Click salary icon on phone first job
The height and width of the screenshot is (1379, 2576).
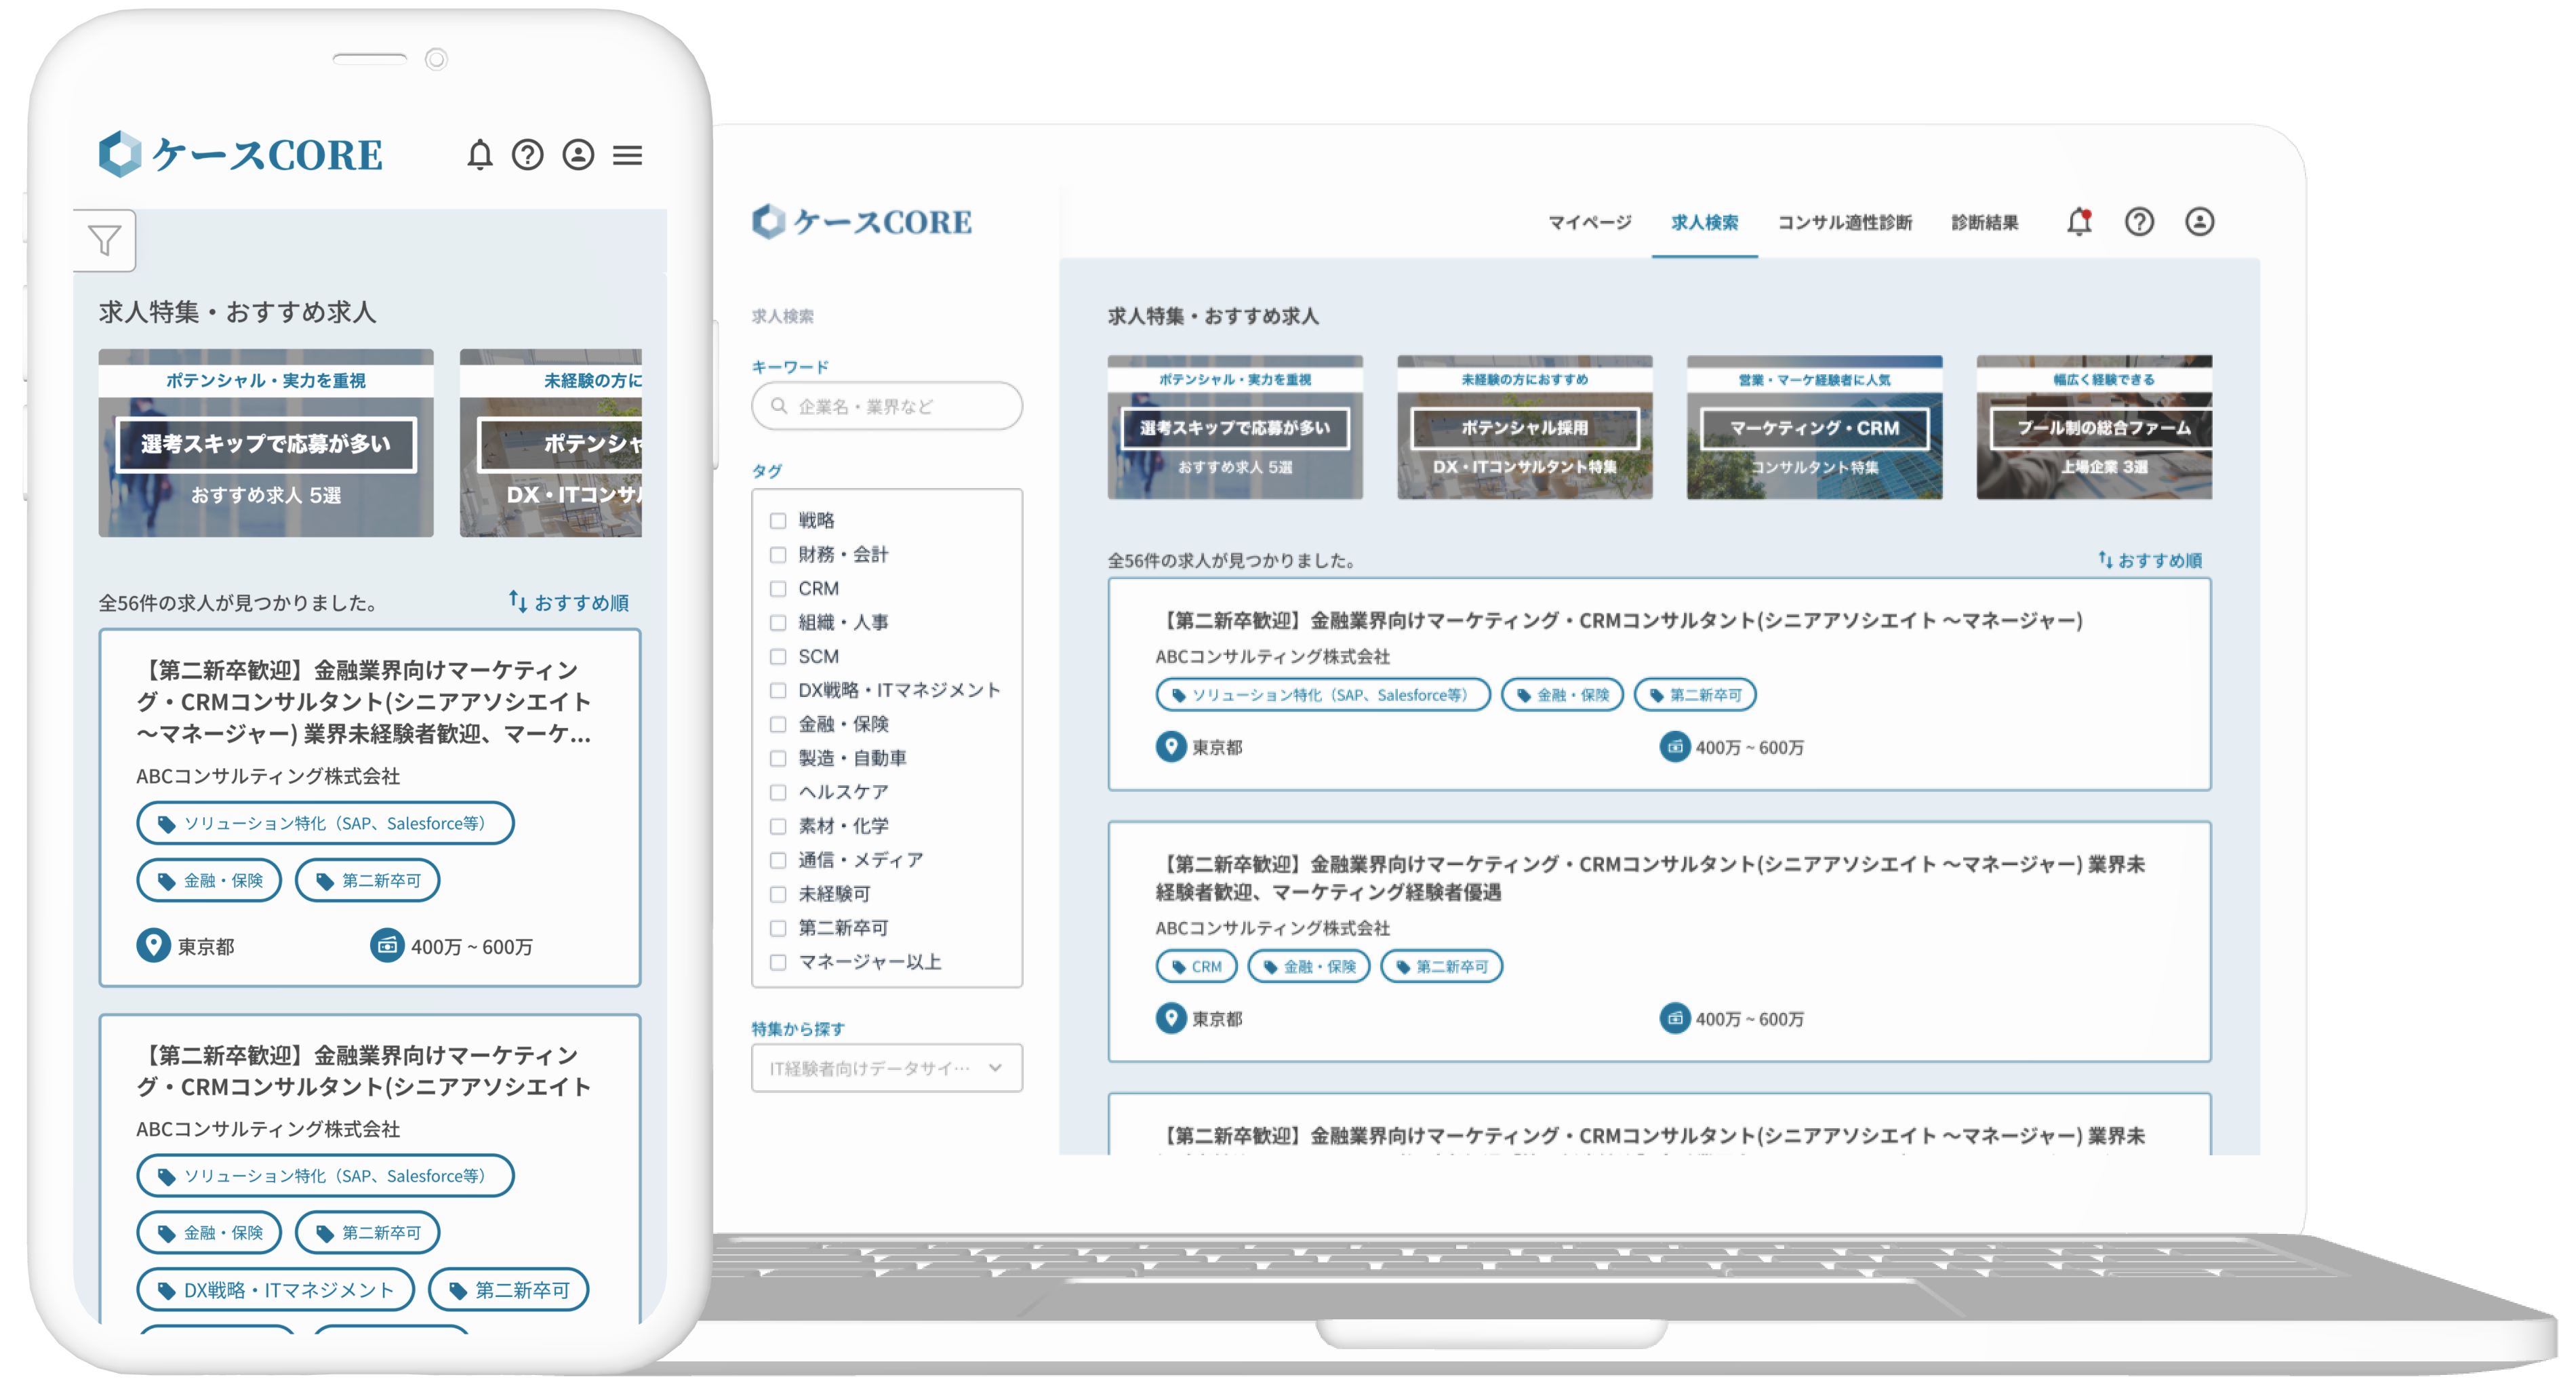387,945
